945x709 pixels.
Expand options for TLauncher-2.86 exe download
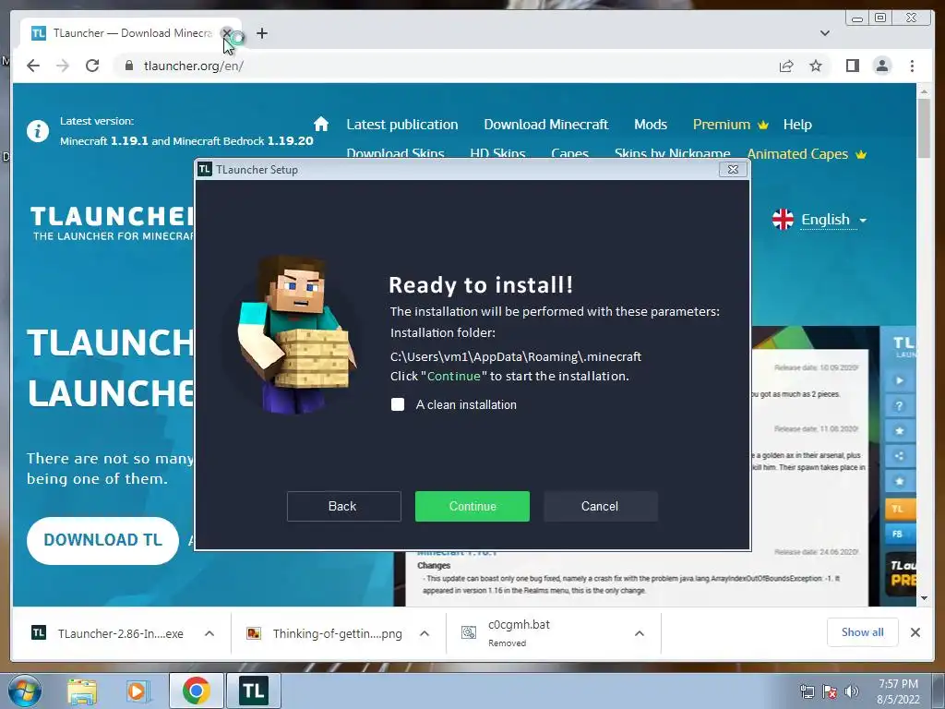click(x=209, y=633)
